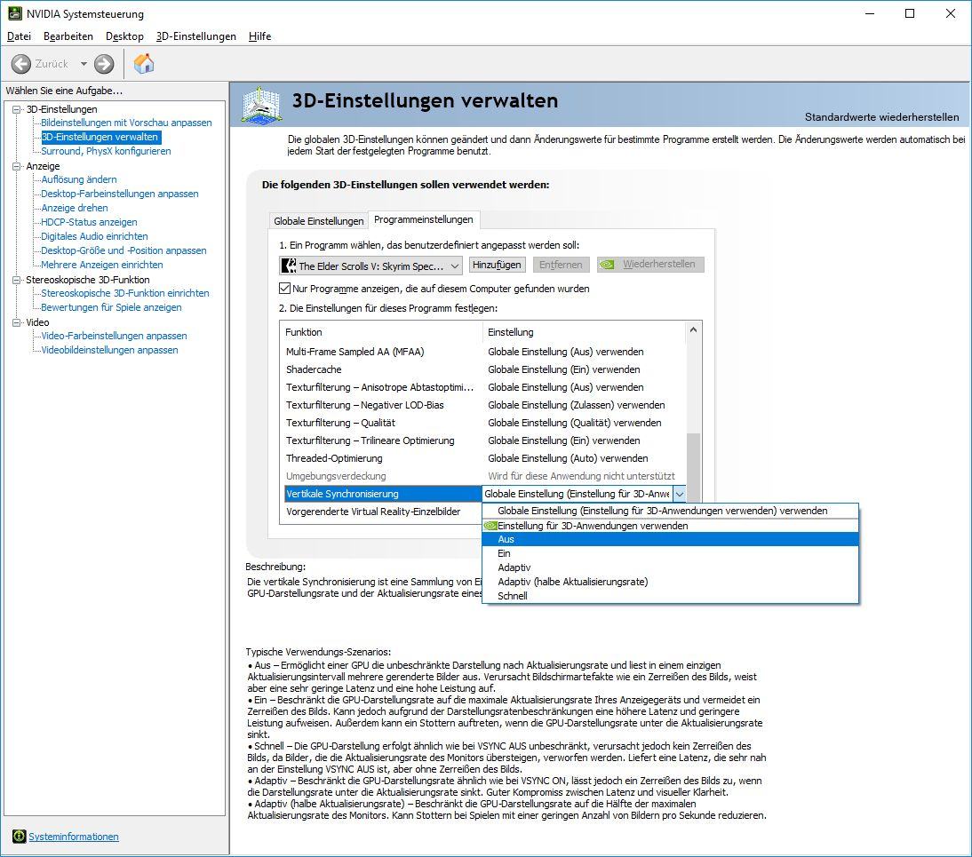Click the Back arrow icon
Viewport: 972px width, 857px height.
tap(21, 63)
